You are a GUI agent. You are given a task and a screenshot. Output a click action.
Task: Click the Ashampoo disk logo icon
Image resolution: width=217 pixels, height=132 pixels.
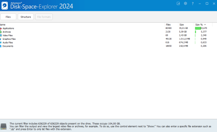tap(5, 5)
